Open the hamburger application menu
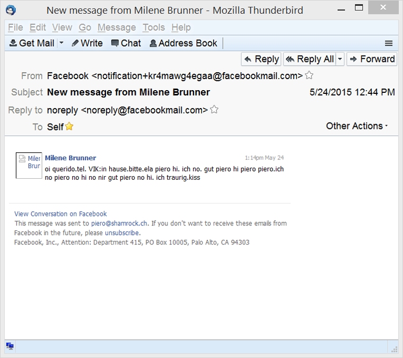Image resolution: width=403 pixels, height=358 pixels. coord(389,43)
